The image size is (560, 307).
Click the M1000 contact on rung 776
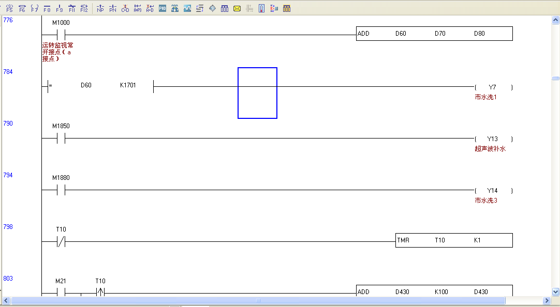pos(61,35)
